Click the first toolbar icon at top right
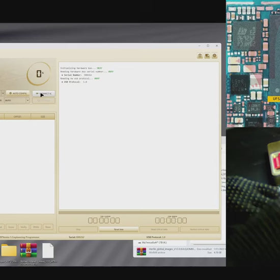The height and width of the screenshot is (280, 280). 200,56
